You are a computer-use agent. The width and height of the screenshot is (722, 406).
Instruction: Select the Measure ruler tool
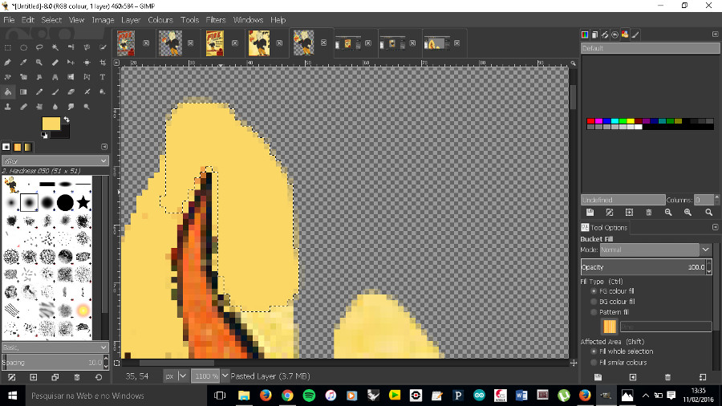tap(55, 62)
